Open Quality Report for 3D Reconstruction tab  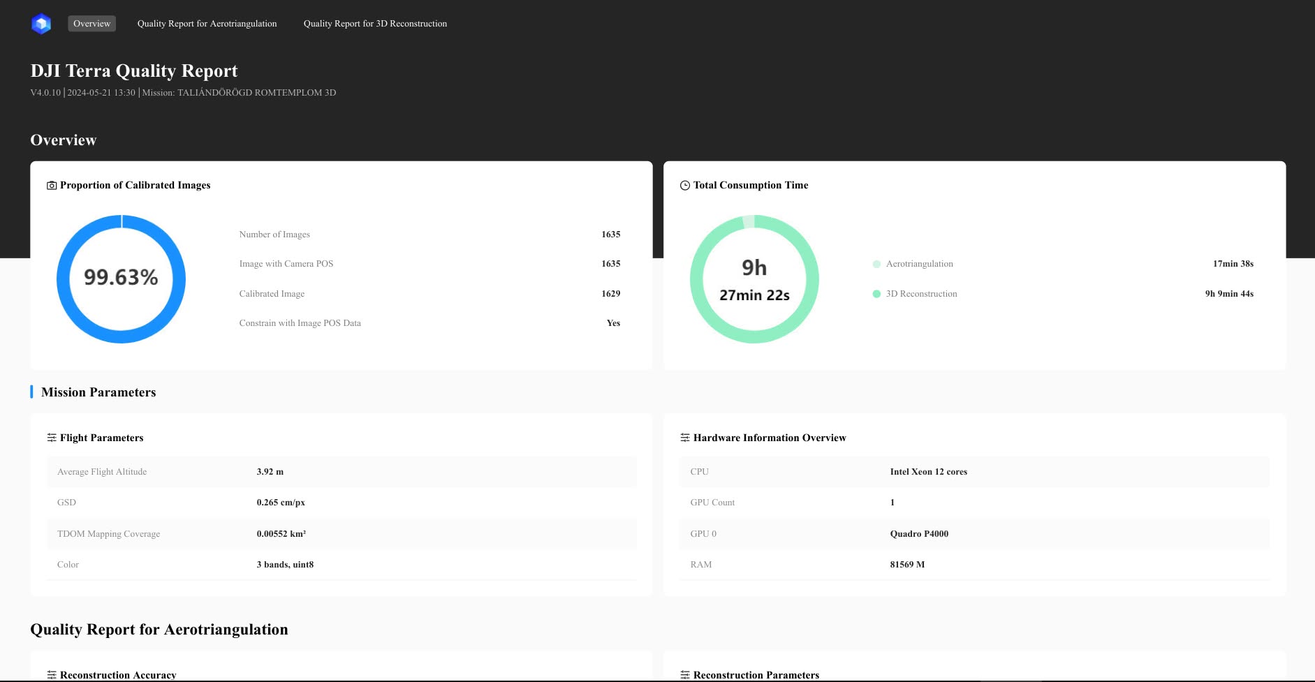pos(375,24)
